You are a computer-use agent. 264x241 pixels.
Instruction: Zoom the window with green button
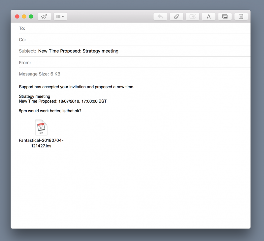click(31, 16)
